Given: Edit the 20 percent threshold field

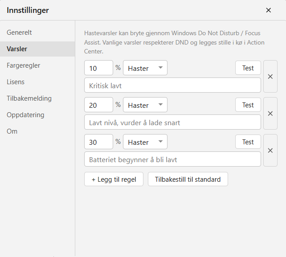Looking at the screenshot, I should point(99,105).
